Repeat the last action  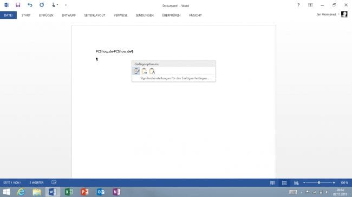click(x=42, y=5)
